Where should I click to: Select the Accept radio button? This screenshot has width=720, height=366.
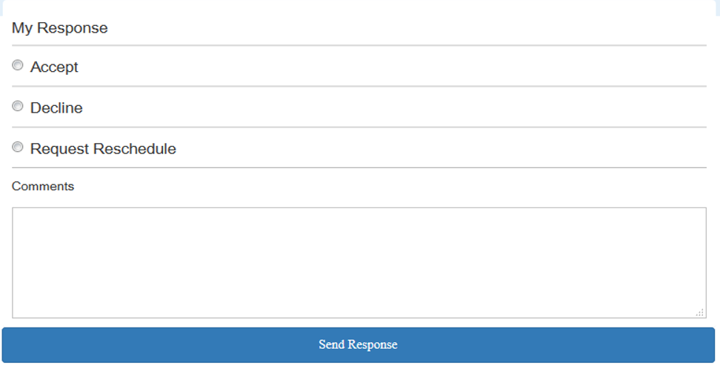18,66
